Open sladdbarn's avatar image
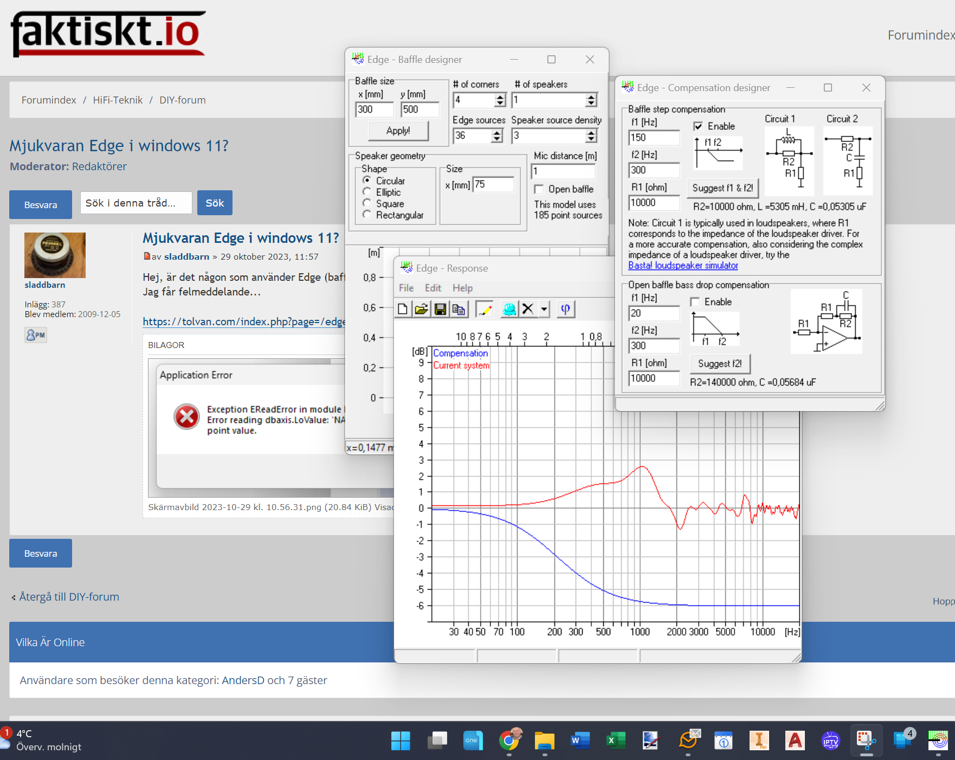The image size is (955, 760). [55, 255]
